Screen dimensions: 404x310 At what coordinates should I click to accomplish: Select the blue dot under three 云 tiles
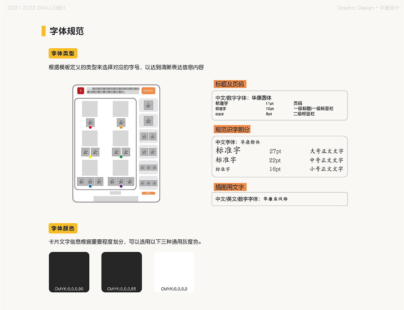pos(90,186)
